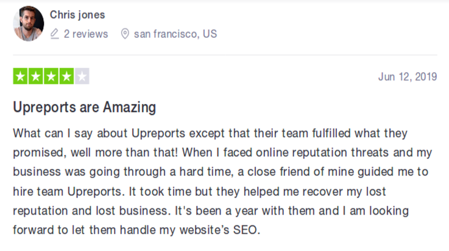Click the text 'online reputation threats' in review
Viewport: 449px width, 251px height.
(x=322, y=153)
